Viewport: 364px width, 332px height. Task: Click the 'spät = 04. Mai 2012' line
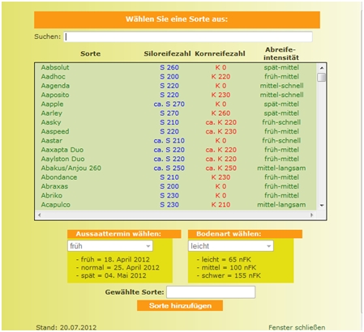(111, 275)
